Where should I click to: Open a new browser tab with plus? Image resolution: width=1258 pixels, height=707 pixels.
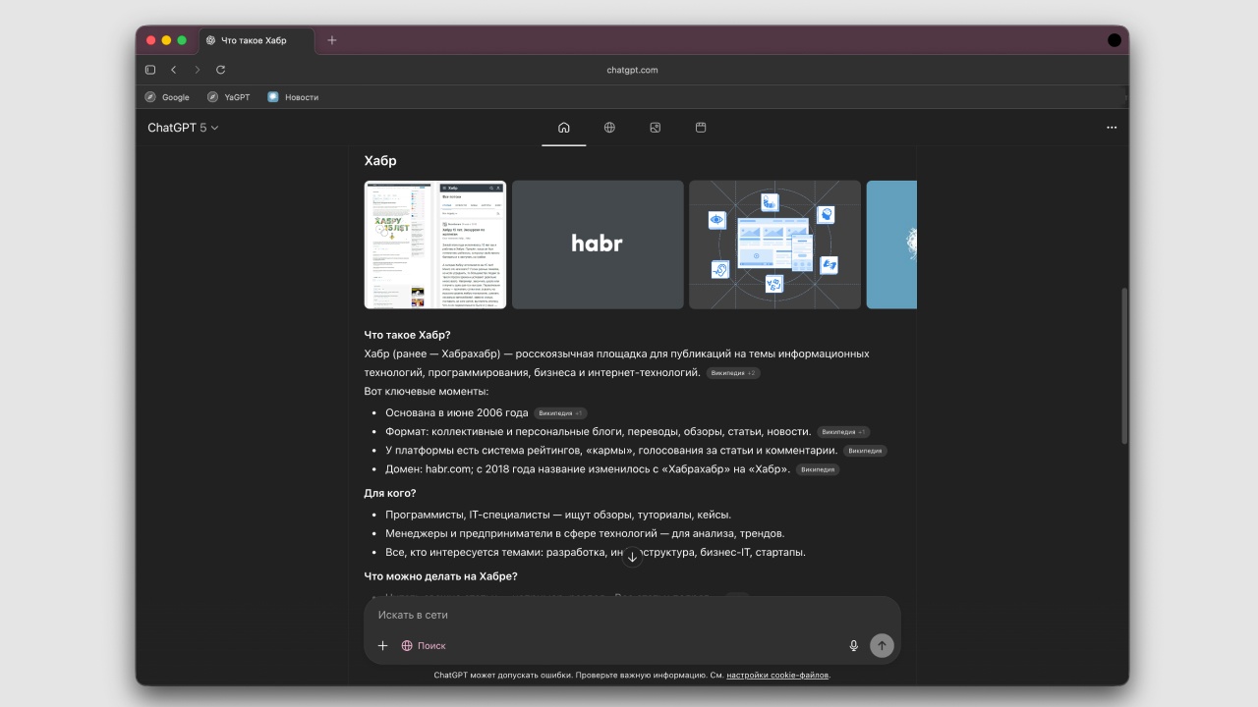pos(332,40)
